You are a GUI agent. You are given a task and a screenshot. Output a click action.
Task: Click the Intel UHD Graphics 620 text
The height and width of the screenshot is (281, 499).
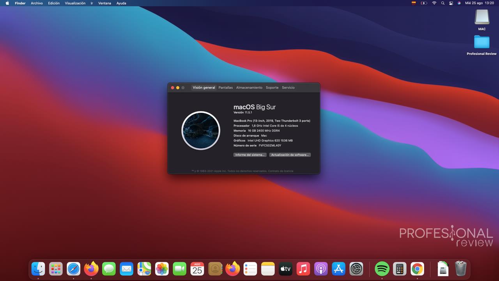(270, 140)
